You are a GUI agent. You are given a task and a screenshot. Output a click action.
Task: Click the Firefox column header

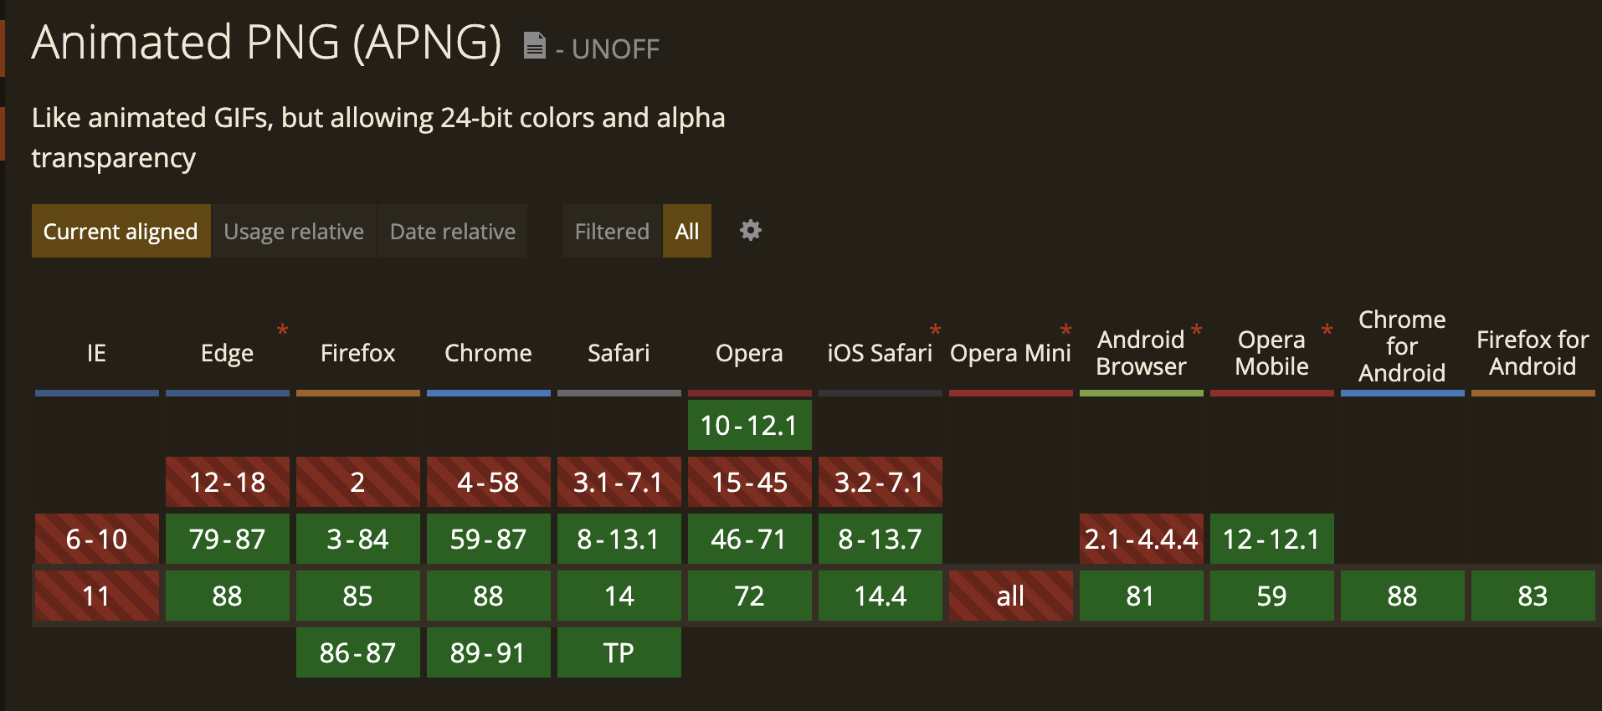(357, 353)
